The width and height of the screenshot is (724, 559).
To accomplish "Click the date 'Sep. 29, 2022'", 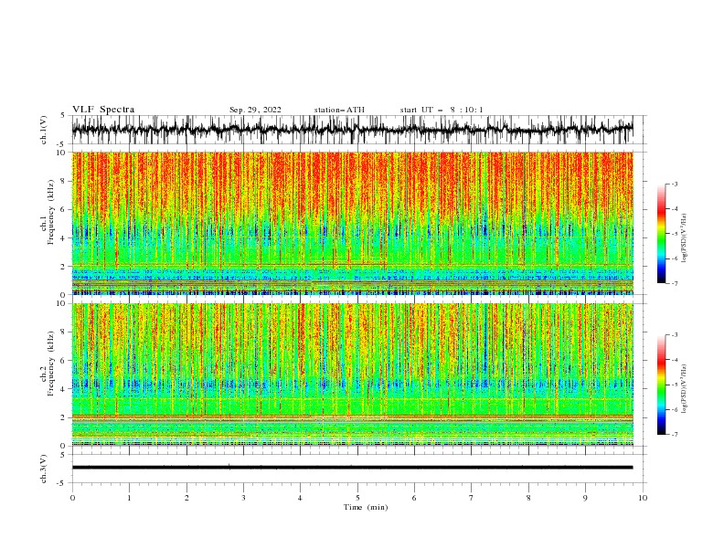I will coord(255,110).
